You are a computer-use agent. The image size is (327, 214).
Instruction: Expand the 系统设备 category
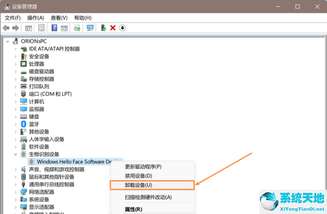pyautogui.click(x=15, y=199)
